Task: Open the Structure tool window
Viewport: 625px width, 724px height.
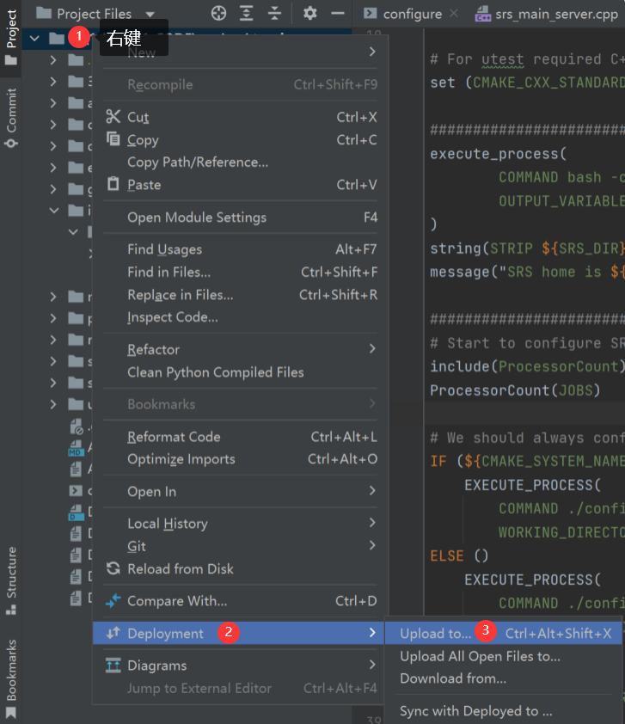Action: tap(11, 579)
